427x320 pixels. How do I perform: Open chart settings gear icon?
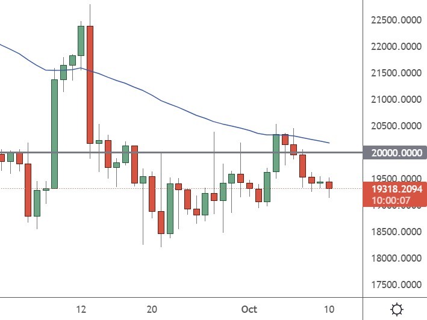coord(397,310)
